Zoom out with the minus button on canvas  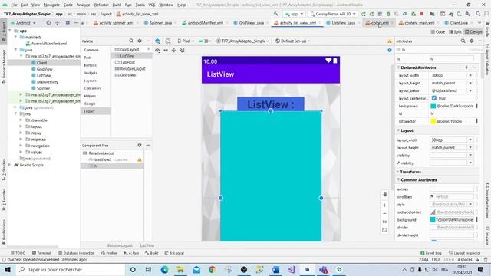tap(384, 213)
